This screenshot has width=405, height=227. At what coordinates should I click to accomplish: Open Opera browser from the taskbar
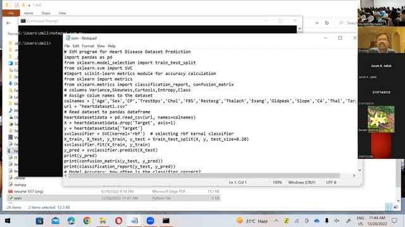point(118,221)
